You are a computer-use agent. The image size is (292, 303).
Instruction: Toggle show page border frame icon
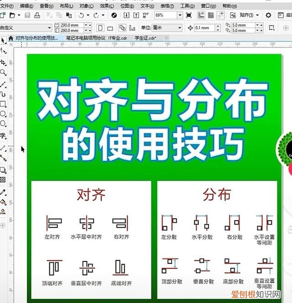(271, 28)
